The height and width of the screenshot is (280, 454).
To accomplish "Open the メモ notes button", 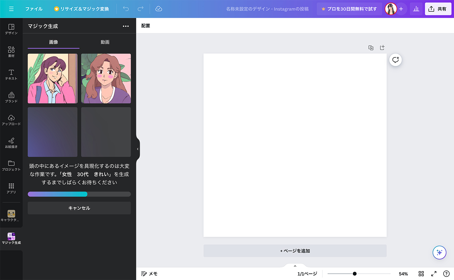I will click(x=149, y=274).
